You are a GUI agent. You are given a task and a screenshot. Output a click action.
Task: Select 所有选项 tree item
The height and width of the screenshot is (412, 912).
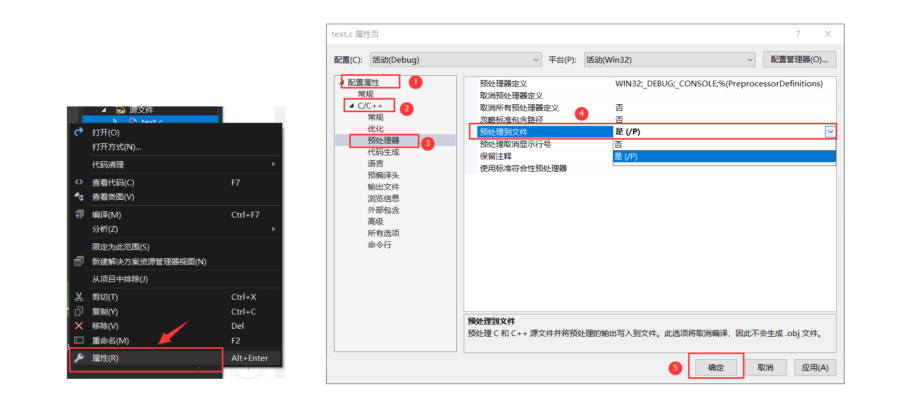click(384, 233)
